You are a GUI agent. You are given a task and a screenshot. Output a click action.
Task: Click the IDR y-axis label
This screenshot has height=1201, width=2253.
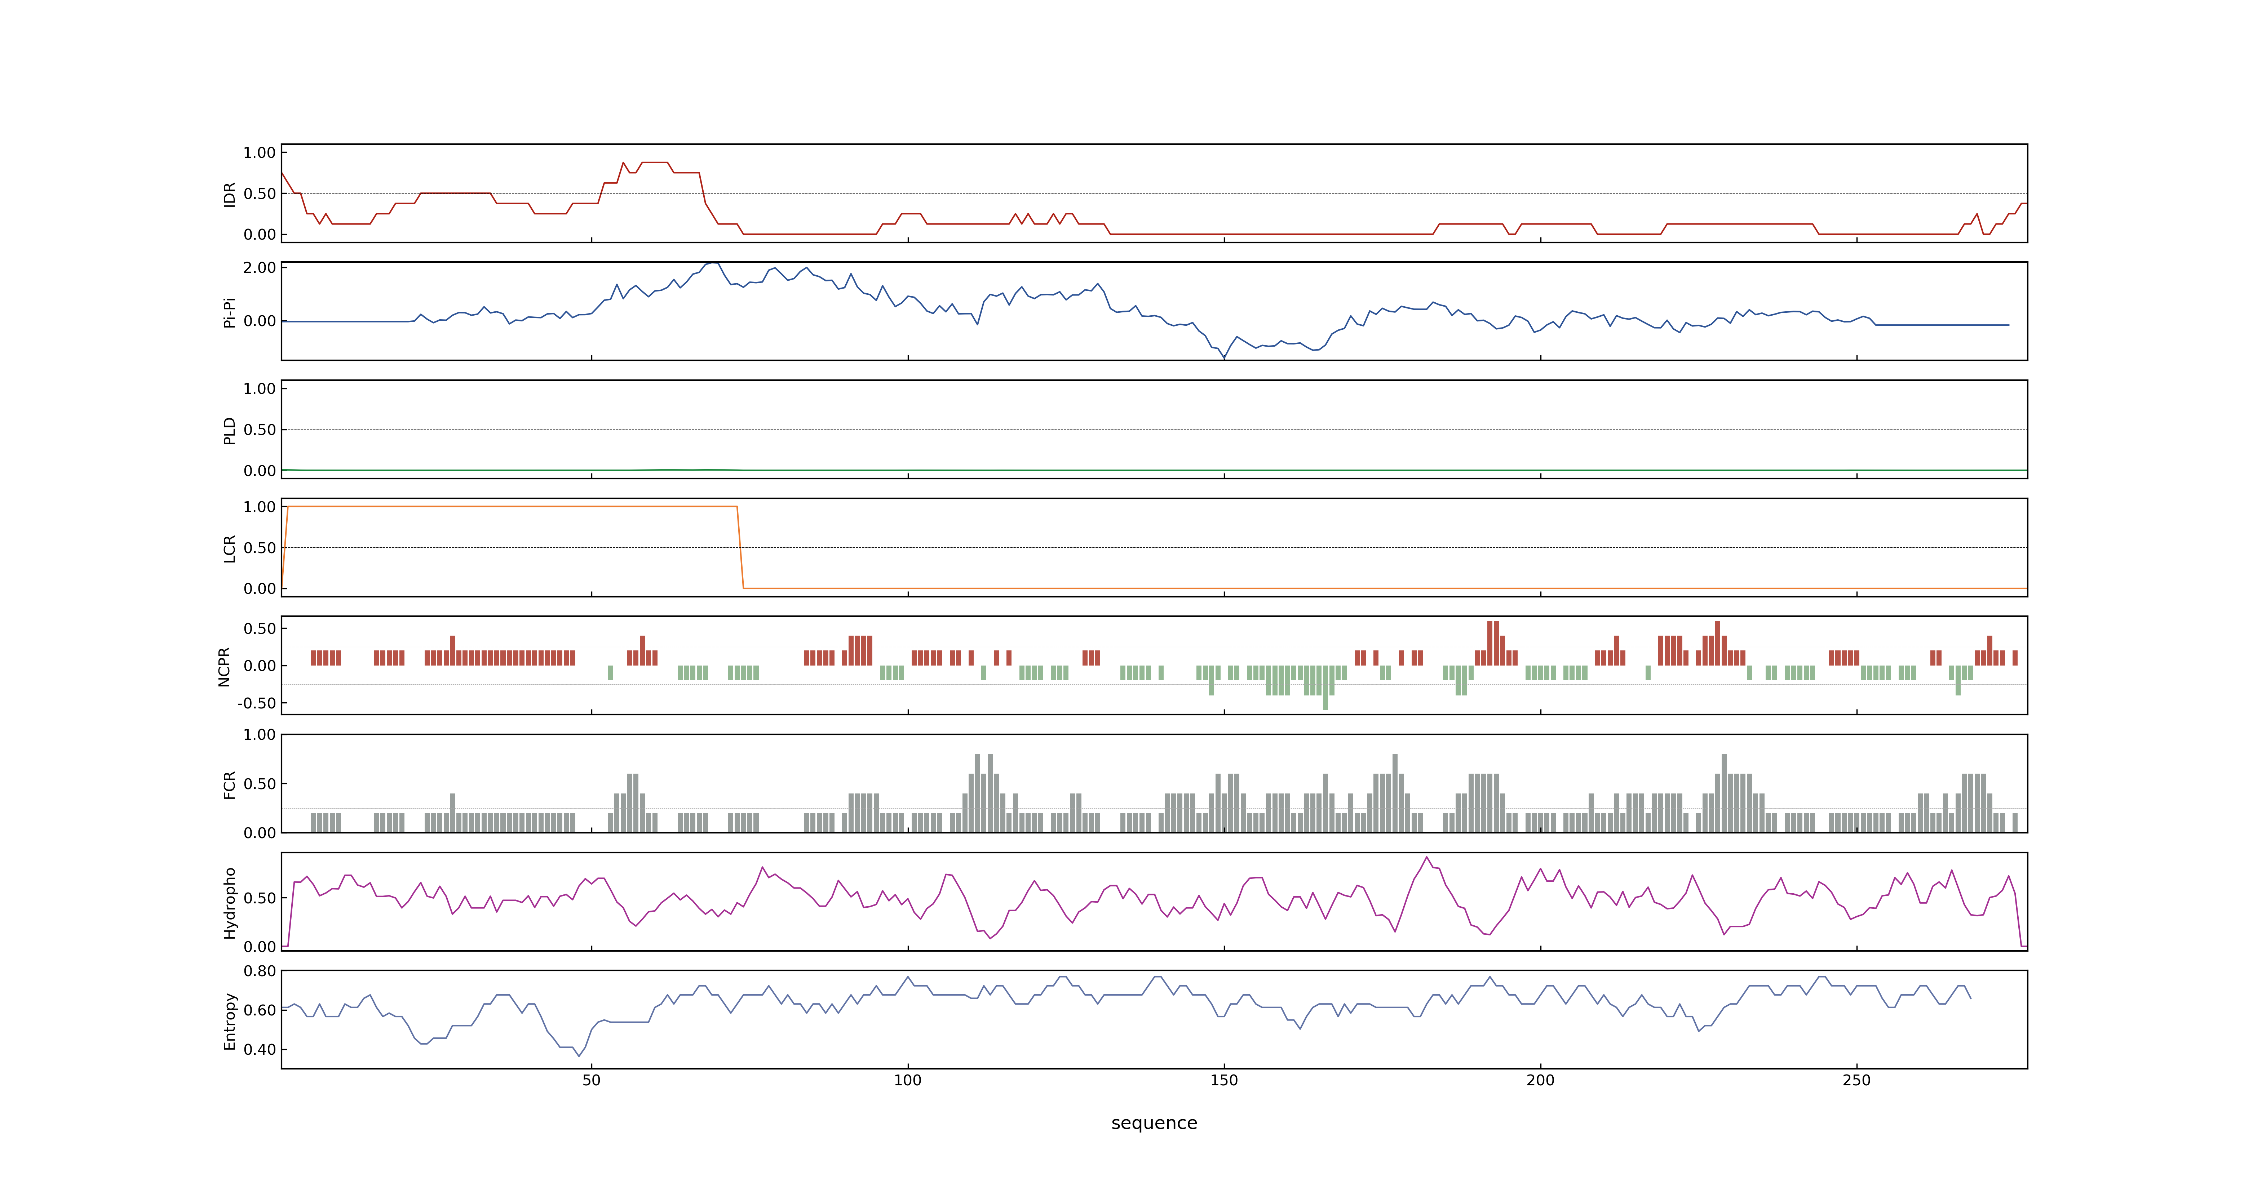[x=229, y=194]
